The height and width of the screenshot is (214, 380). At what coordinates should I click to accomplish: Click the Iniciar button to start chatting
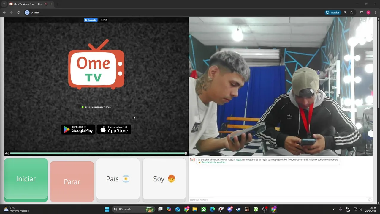tap(26, 180)
